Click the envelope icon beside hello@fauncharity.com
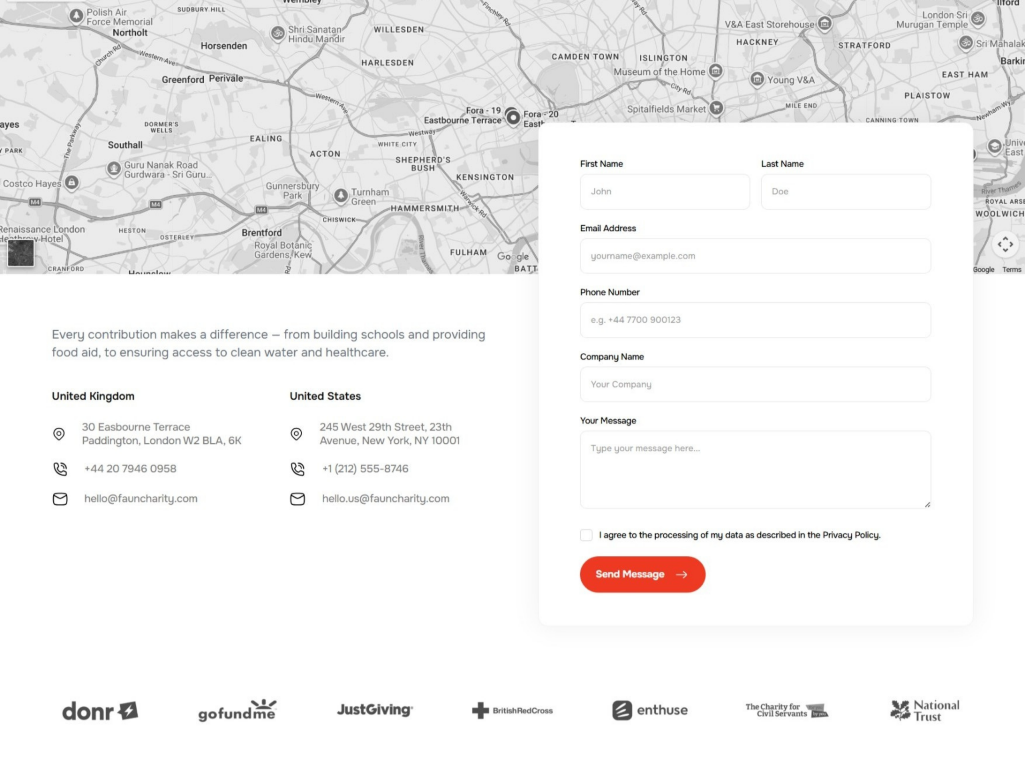 click(60, 499)
